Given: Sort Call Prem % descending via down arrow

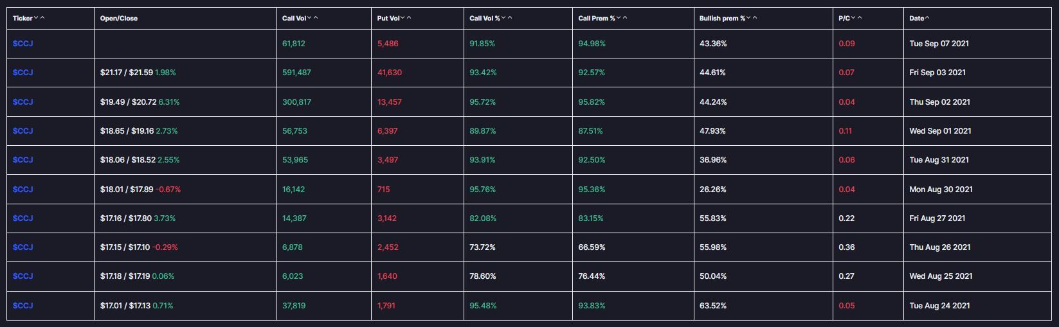Looking at the screenshot, I should (619, 18).
